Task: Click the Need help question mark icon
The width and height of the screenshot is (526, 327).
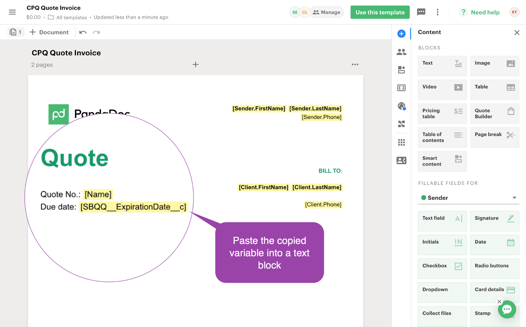Action: click(463, 12)
